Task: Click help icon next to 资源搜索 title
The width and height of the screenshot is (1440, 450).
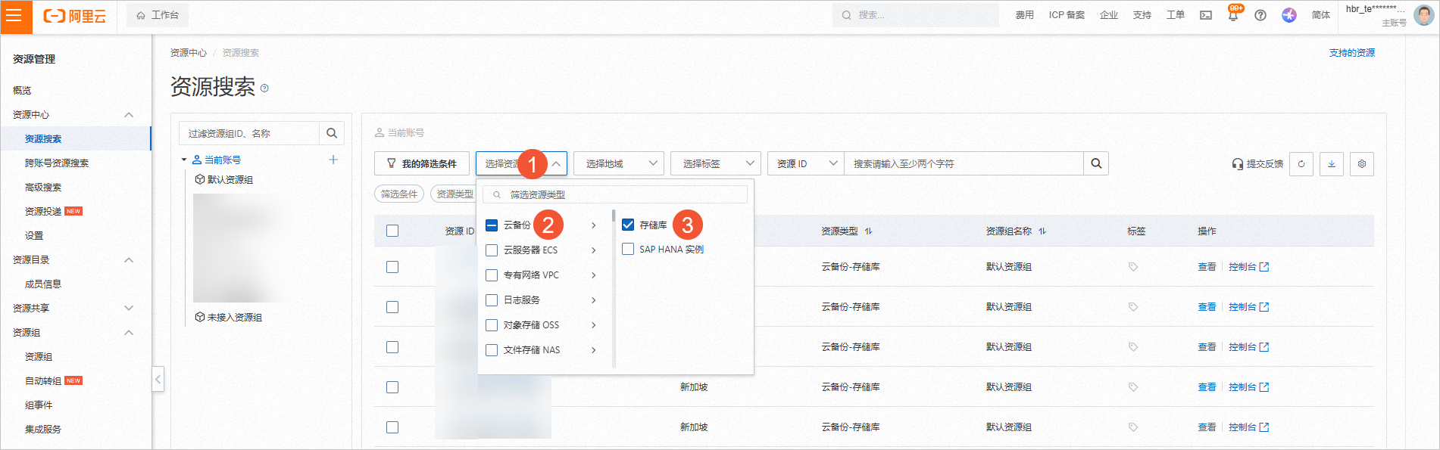Action: pos(264,88)
